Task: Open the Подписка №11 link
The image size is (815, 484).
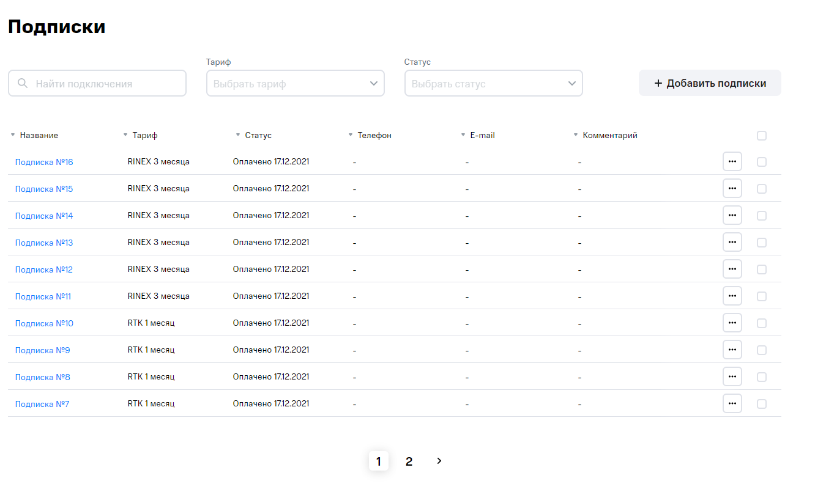Action: coord(43,296)
